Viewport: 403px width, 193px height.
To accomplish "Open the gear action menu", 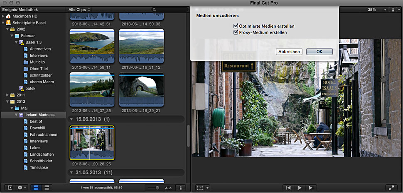I will [22, 188].
